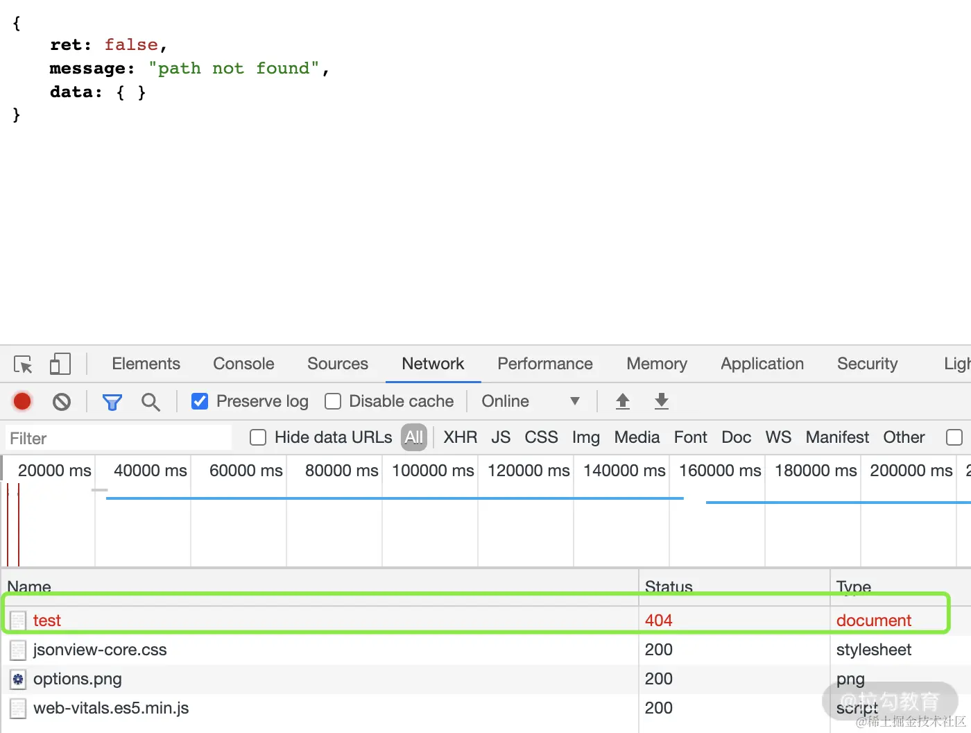This screenshot has height=733, width=971.
Task: Select the jsonview-core.css request name
Action: pos(100,650)
